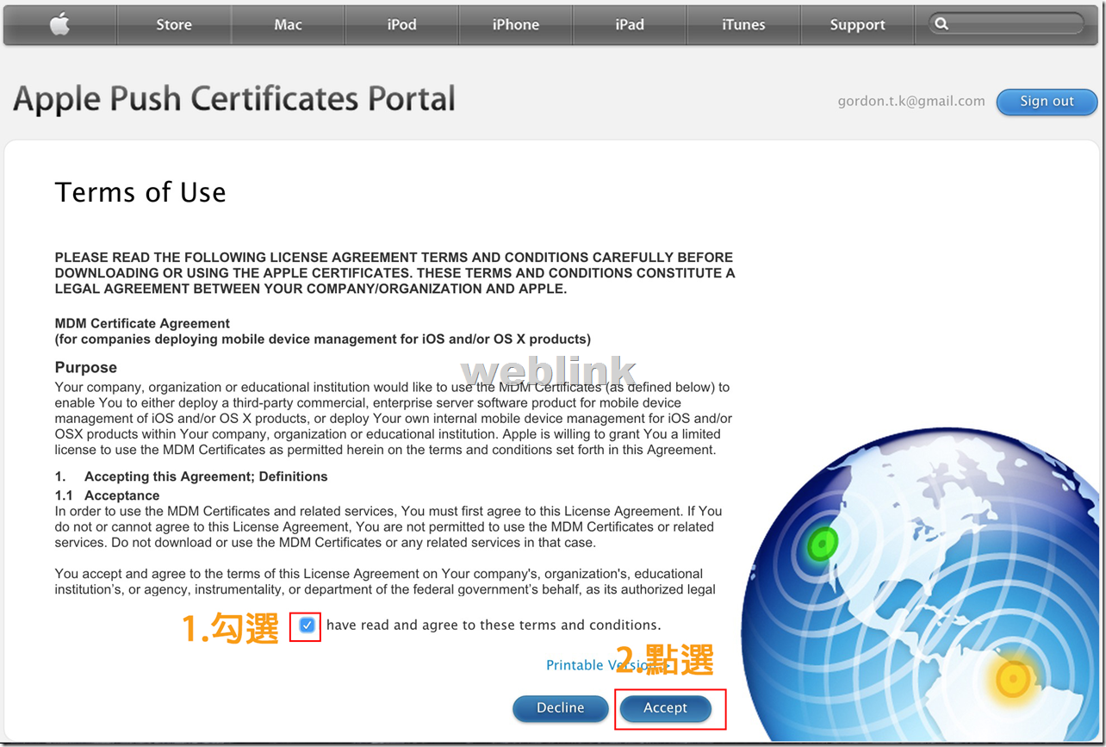Click the Terms of Use heading
The width and height of the screenshot is (1106, 747).
pyautogui.click(x=140, y=192)
